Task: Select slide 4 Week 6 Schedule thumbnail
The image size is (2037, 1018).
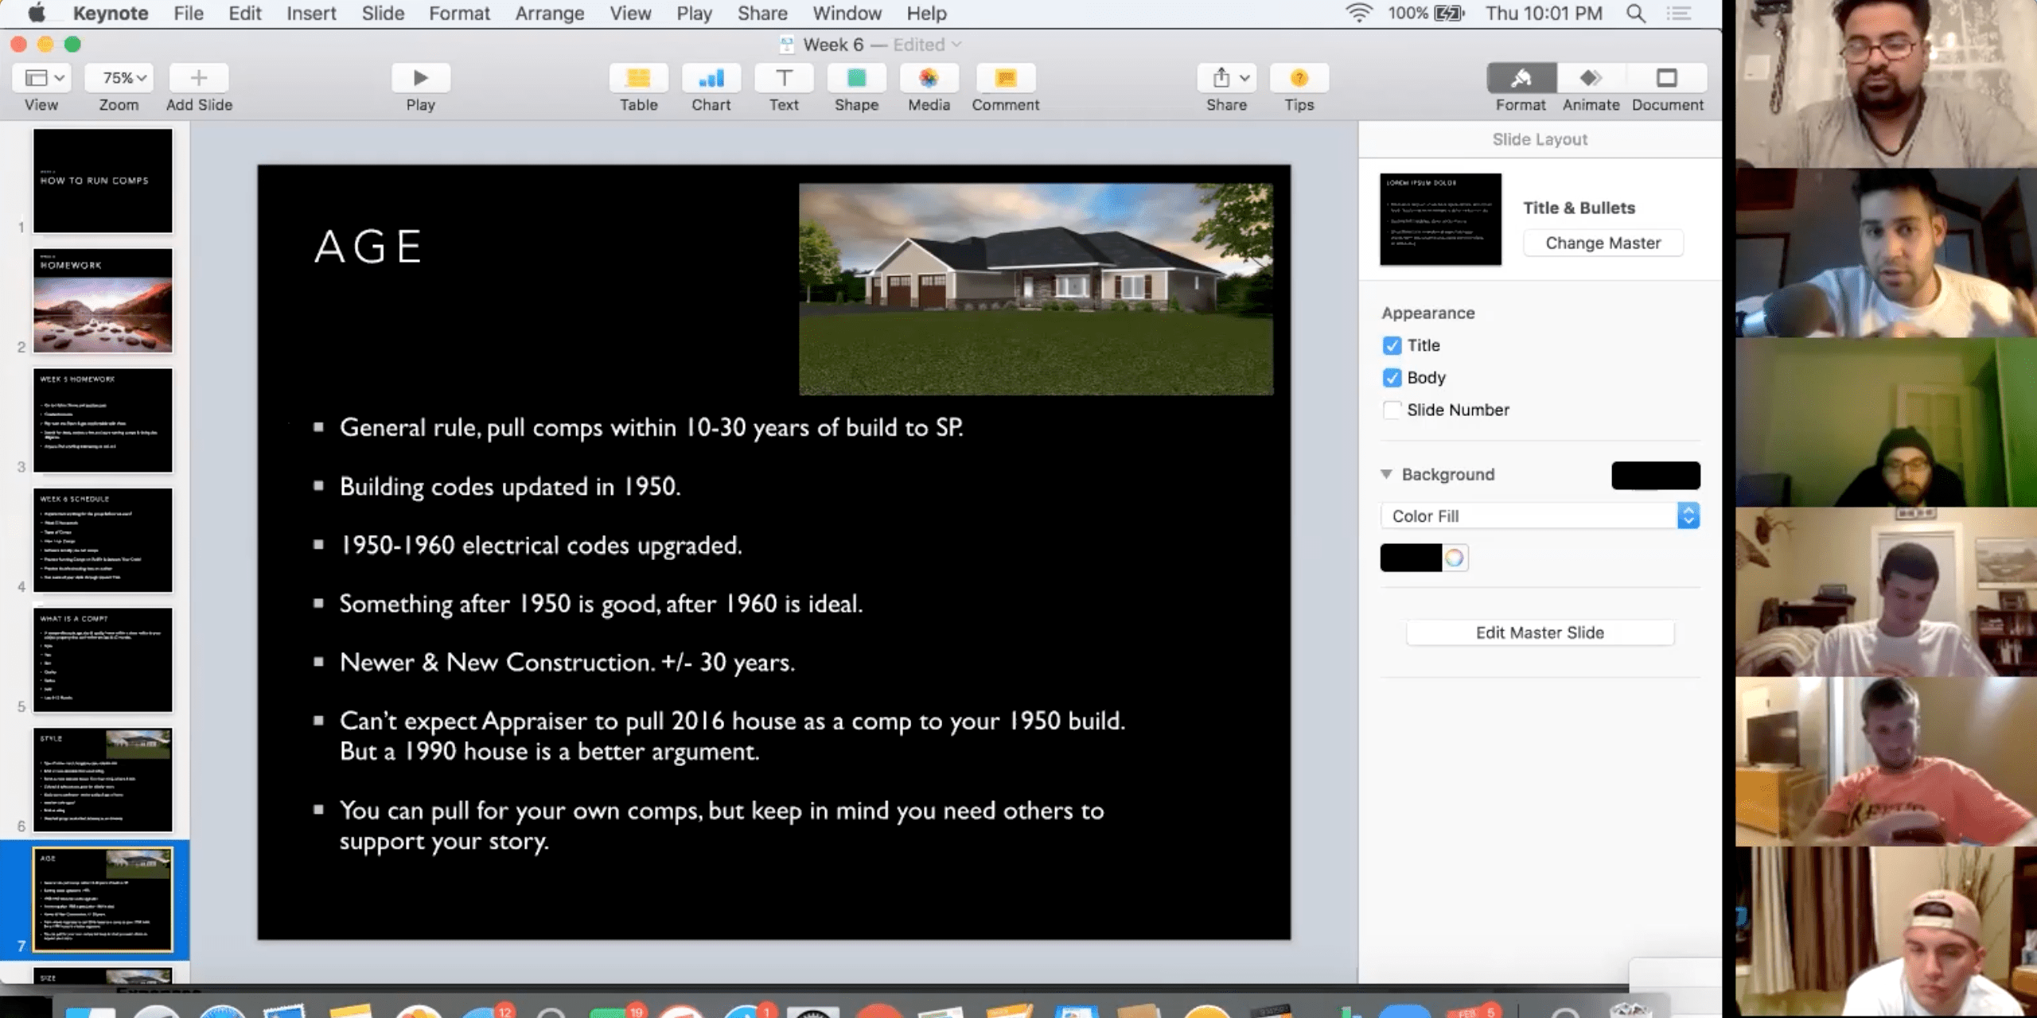Action: point(103,540)
